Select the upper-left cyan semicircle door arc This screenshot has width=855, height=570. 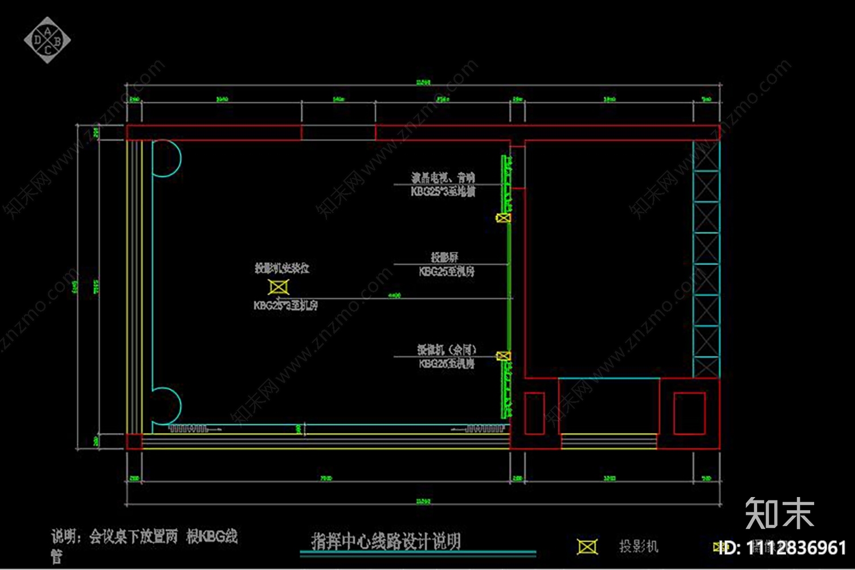tap(167, 158)
